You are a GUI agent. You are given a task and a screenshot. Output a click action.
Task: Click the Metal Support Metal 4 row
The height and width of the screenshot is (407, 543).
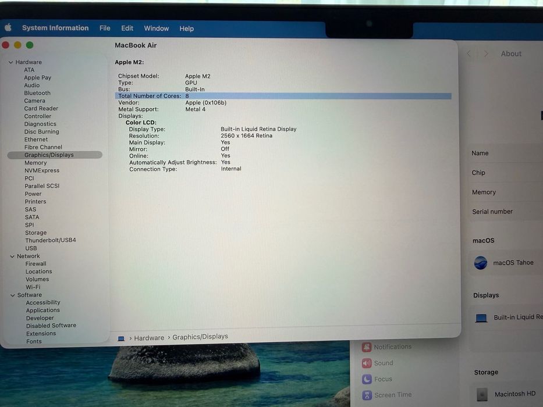[x=162, y=109]
